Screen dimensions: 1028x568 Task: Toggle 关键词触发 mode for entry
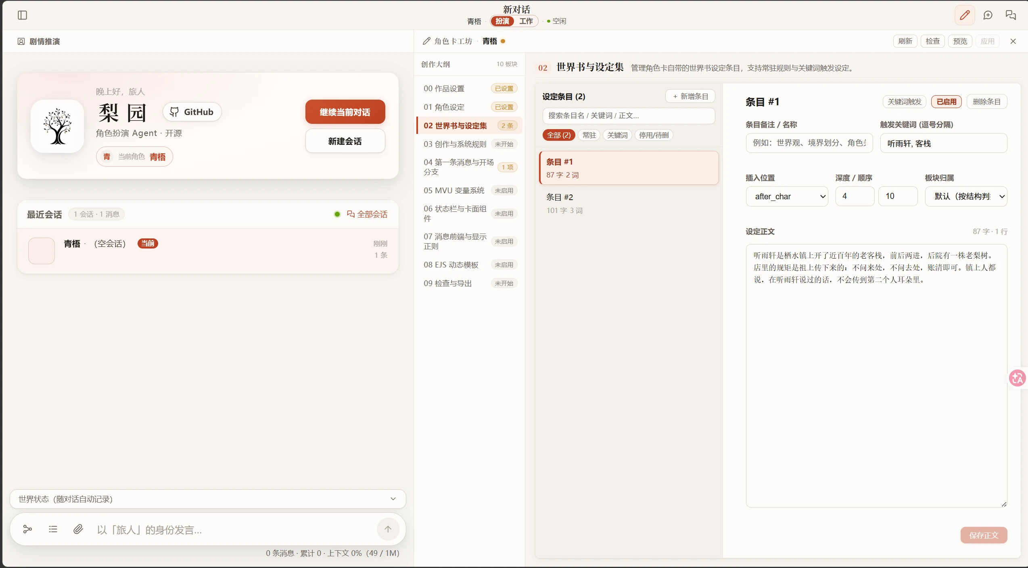[905, 102]
